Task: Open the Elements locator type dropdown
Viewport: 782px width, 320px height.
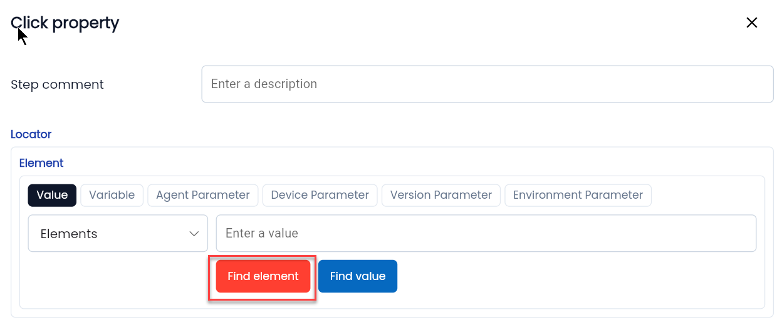Action: pyautogui.click(x=118, y=234)
